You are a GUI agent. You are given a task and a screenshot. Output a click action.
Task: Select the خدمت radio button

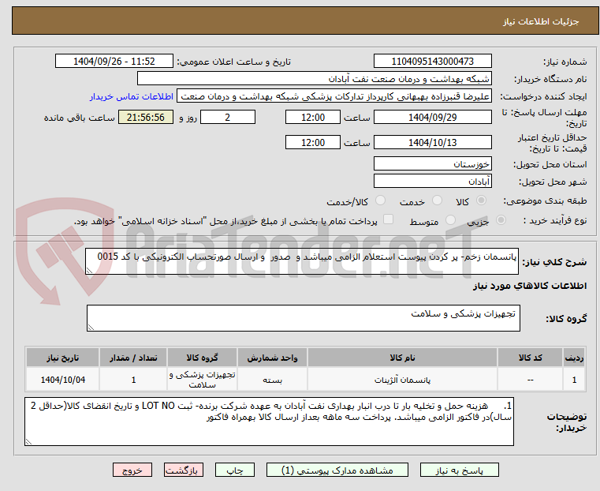[437, 201]
